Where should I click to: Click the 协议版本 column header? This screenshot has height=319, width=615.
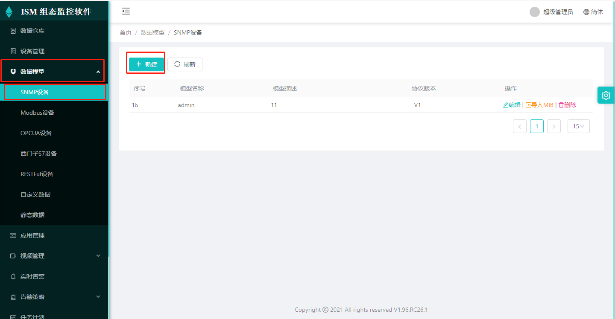pyautogui.click(x=424, y=88)
